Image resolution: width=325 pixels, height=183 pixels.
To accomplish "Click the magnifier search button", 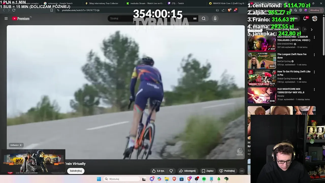I will [x=204, y=19].
